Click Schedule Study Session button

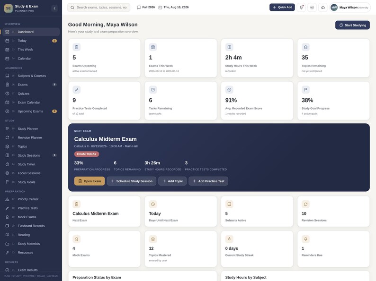pyautogui.click(x=132, y=181)
